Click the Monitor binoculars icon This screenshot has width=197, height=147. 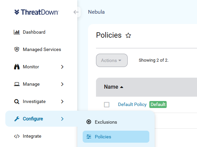17,67
